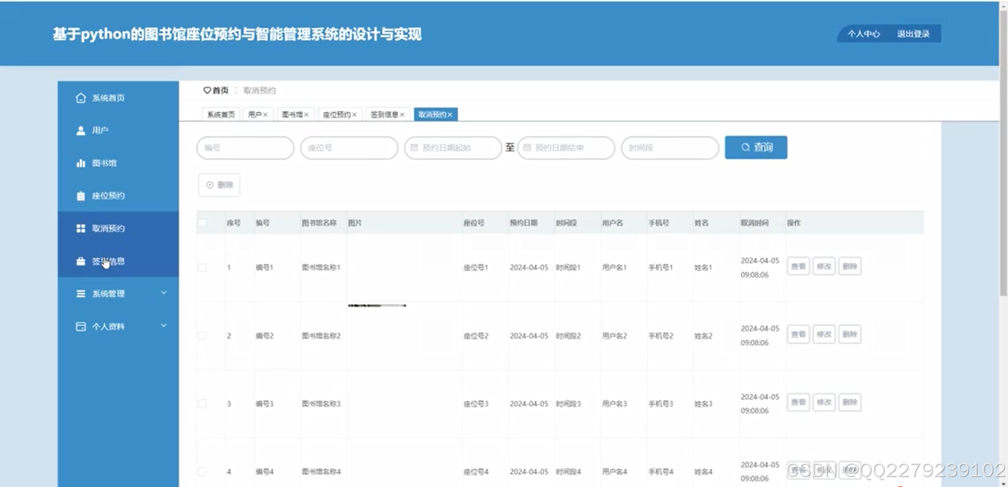
Task: Switch to the 系统首页 tab
Action: [x=221, y=114]
